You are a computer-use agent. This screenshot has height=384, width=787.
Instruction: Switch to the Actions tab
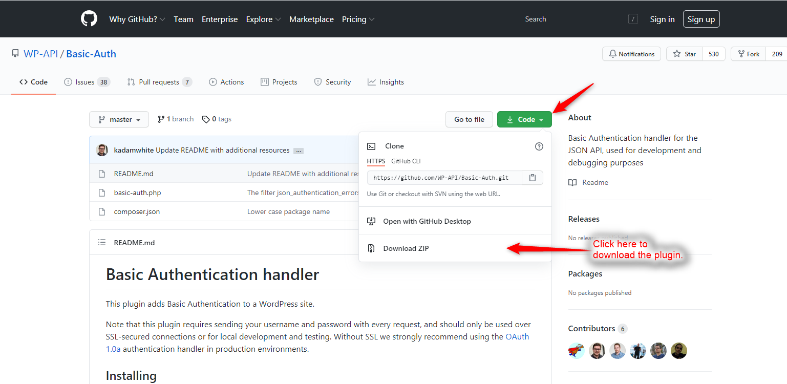click(226, 82)
